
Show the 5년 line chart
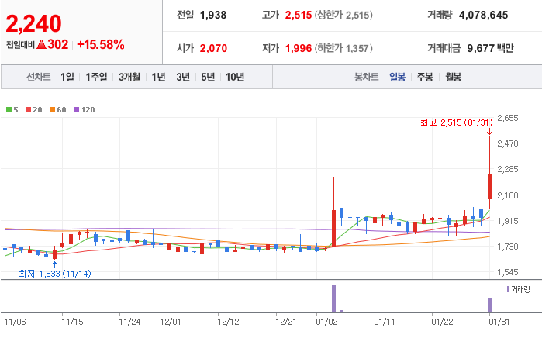[208, 77]
